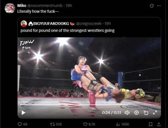The height and width of the screenshot is (128, 168).
Task: Visit @cregnocreek profile handle
Action: click(x=89, y=23)
